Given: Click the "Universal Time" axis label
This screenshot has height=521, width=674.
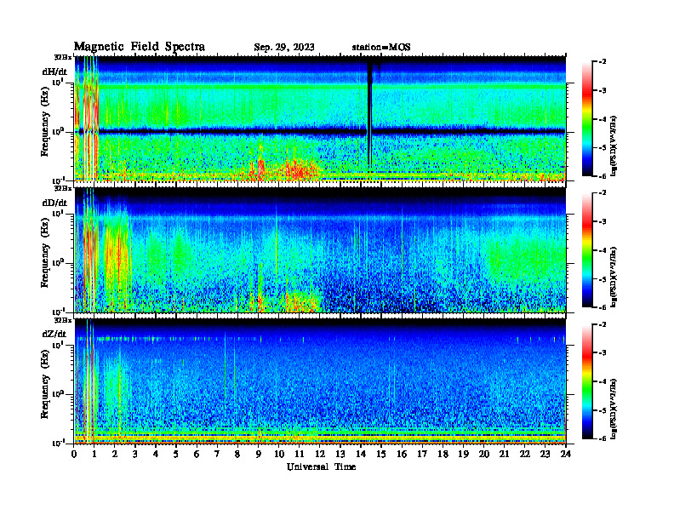Looking at the screenshot, I should pyautogui.click(x=321, y=467).
